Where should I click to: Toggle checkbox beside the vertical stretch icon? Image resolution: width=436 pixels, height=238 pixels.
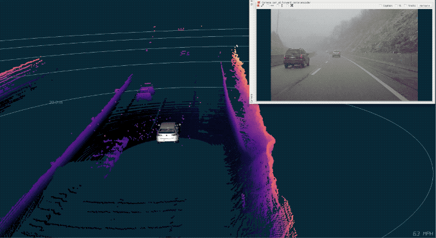tap(278, 5)
